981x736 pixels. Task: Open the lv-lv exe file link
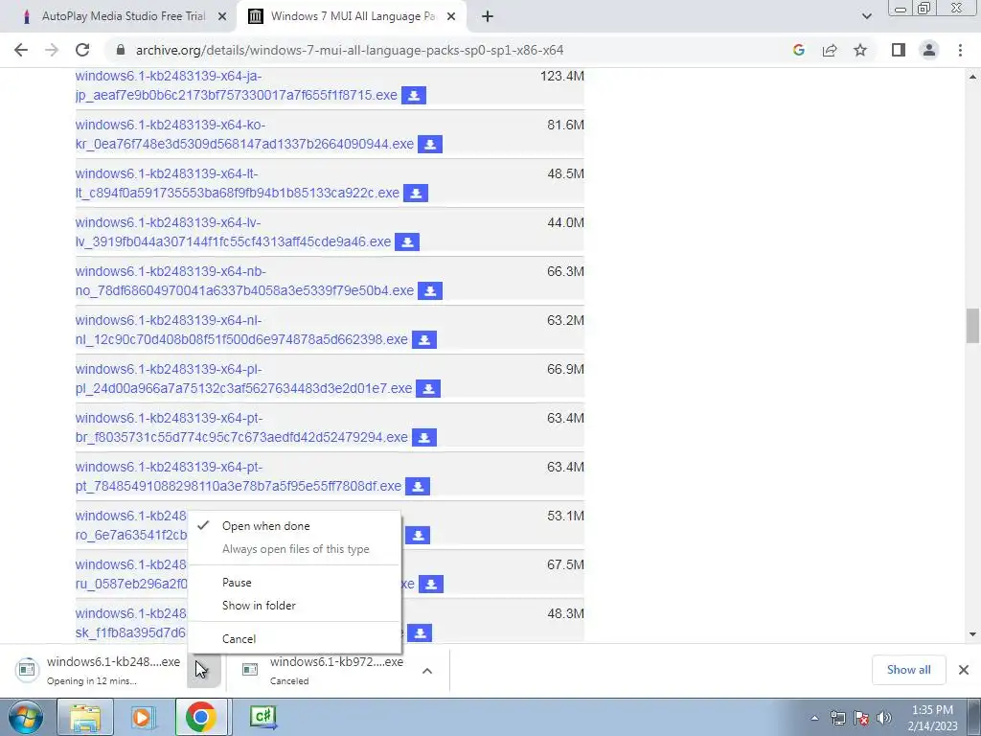coord(233,232)
